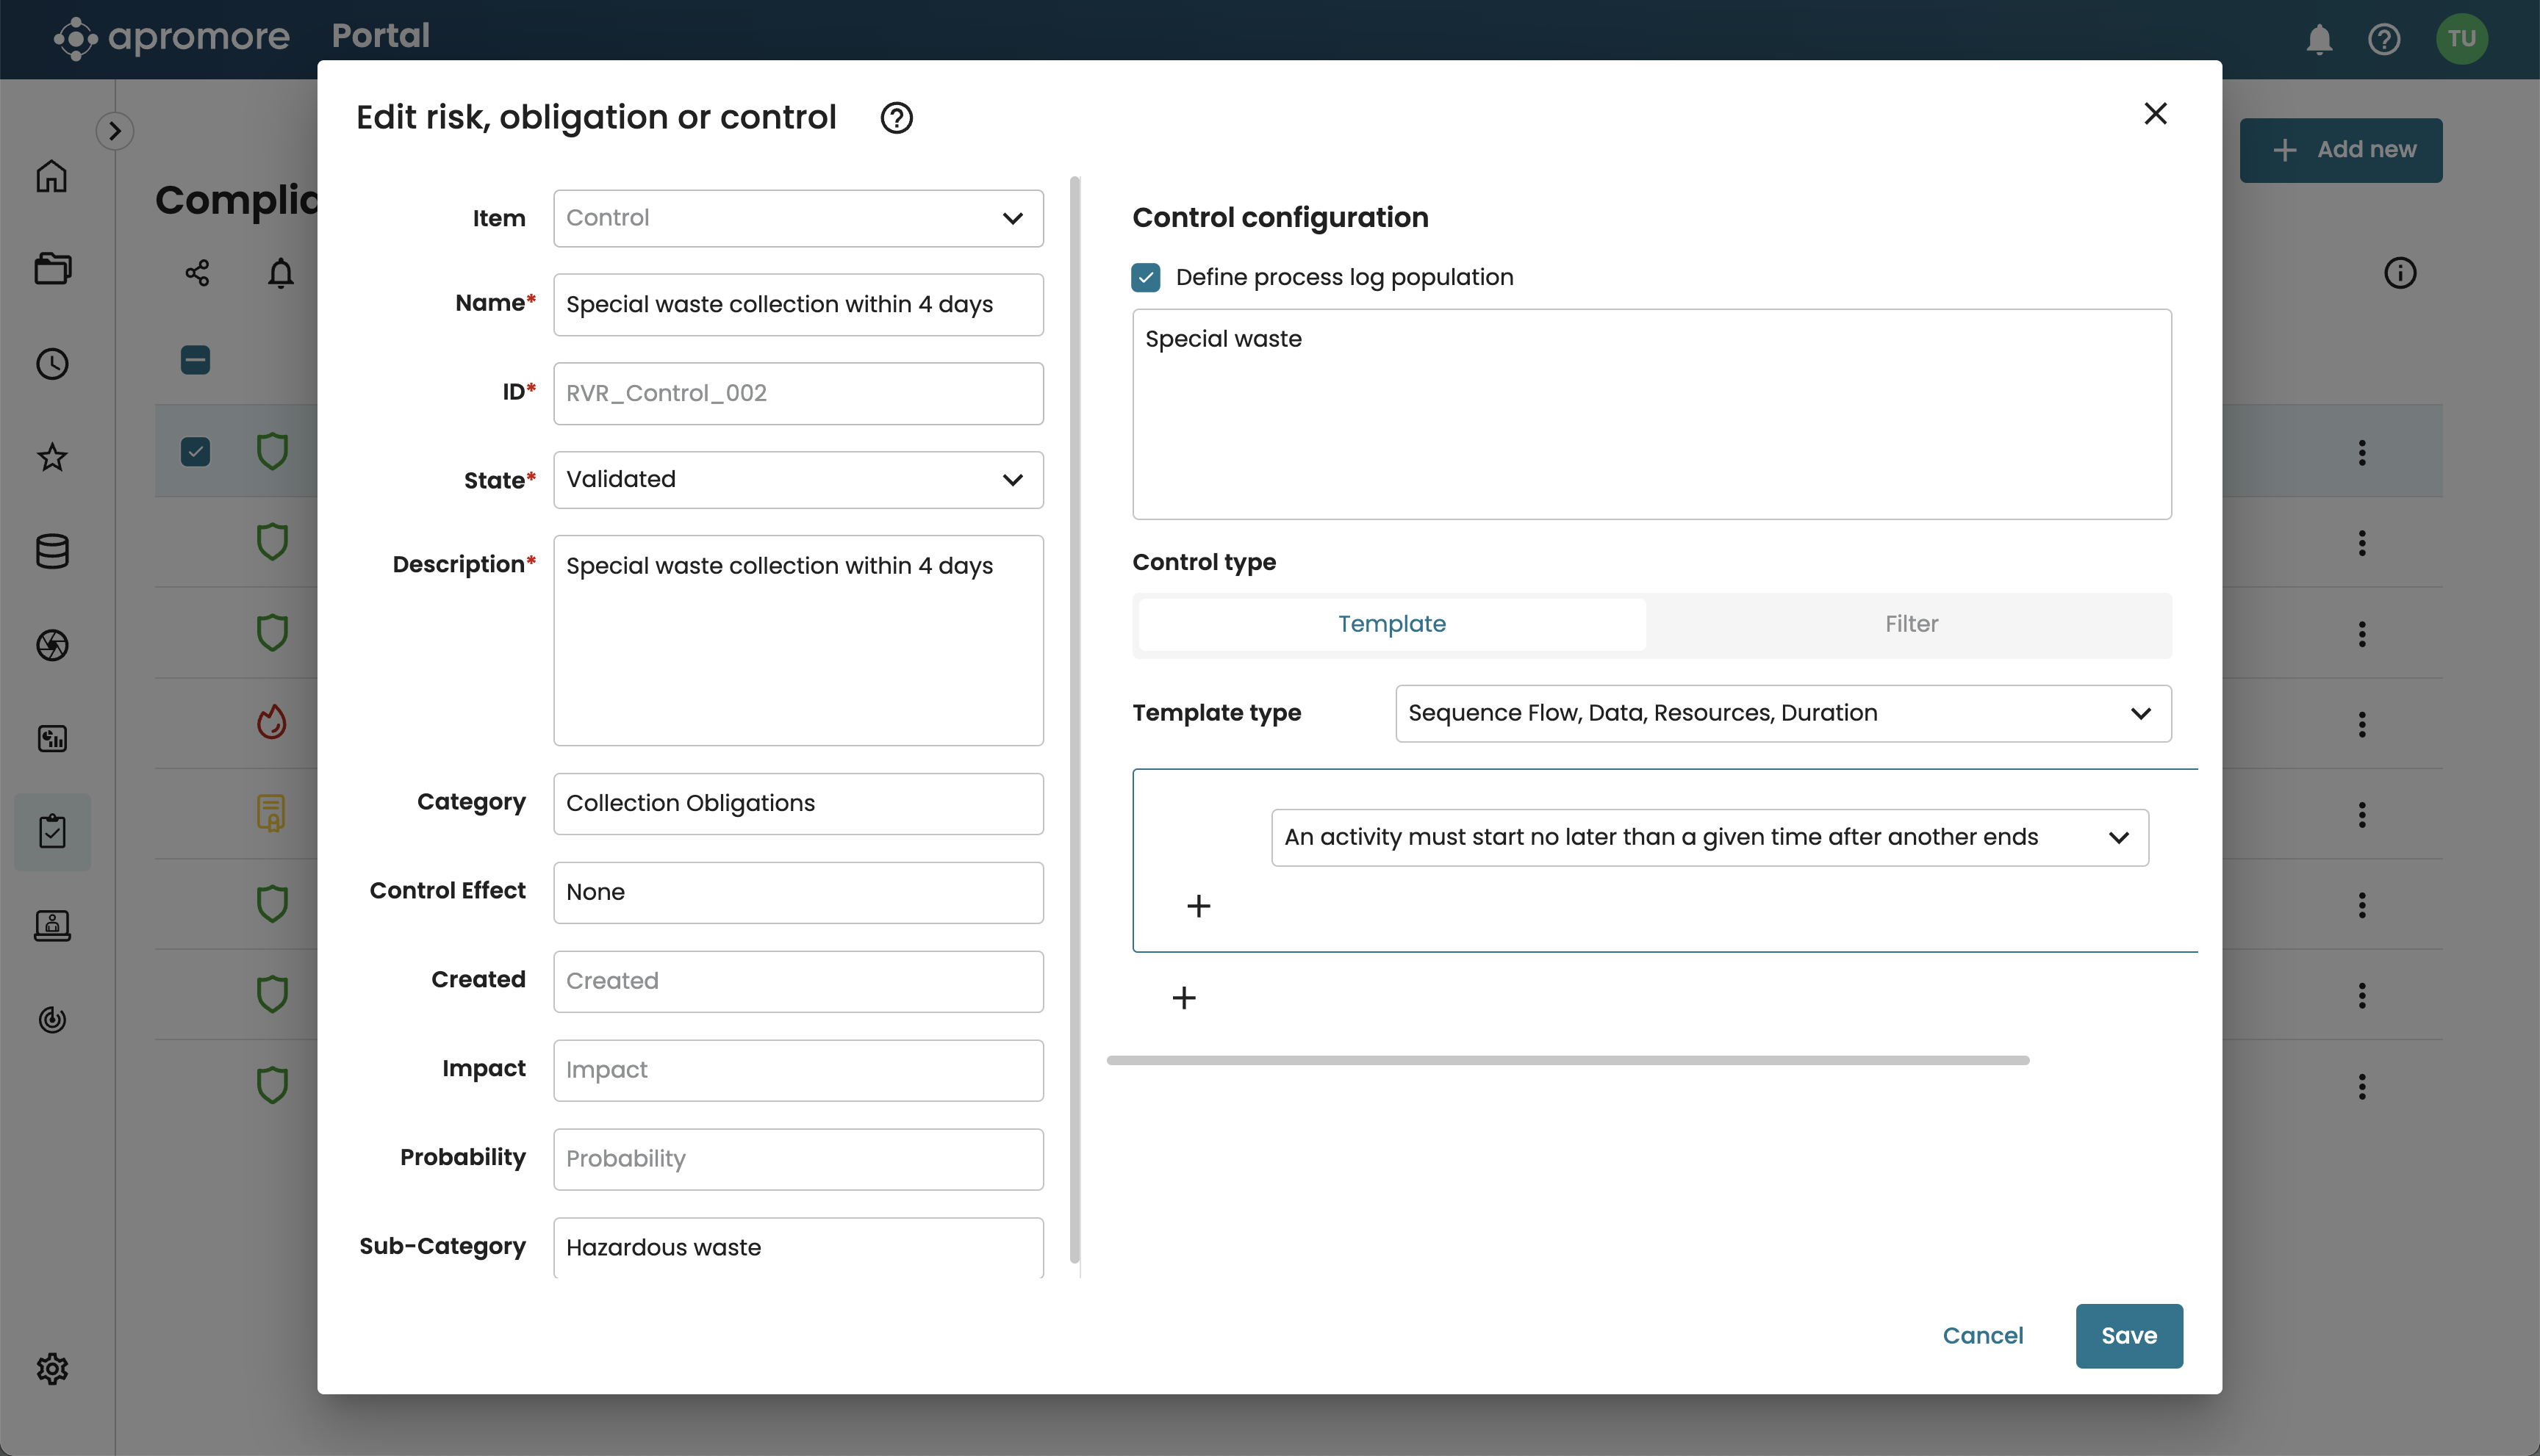
Task: Open the help question mark in top bar
Action: (2384, 39)
